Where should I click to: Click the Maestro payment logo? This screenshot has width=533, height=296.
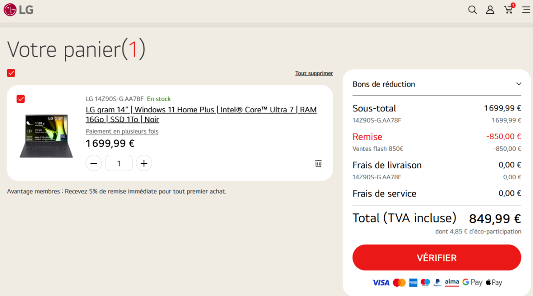click(425, 282)
